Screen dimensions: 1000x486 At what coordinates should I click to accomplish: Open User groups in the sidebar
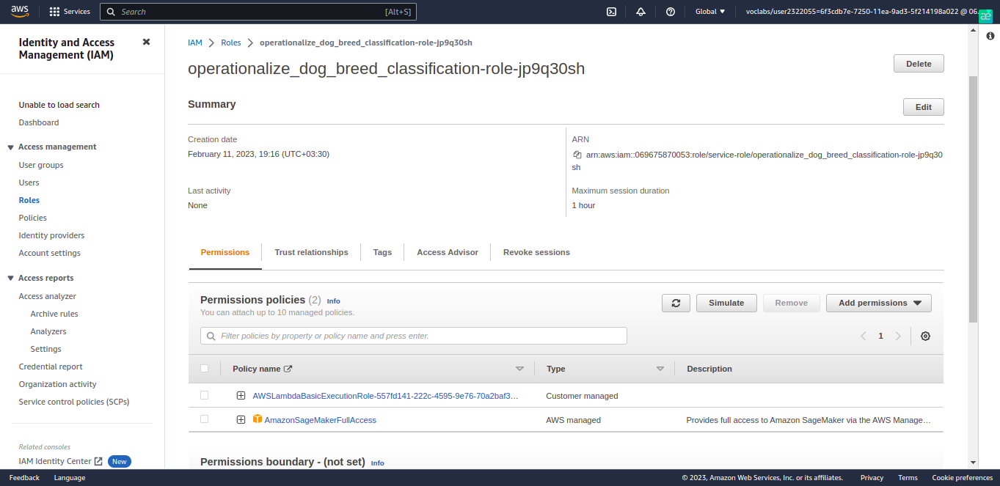point(41,165)
